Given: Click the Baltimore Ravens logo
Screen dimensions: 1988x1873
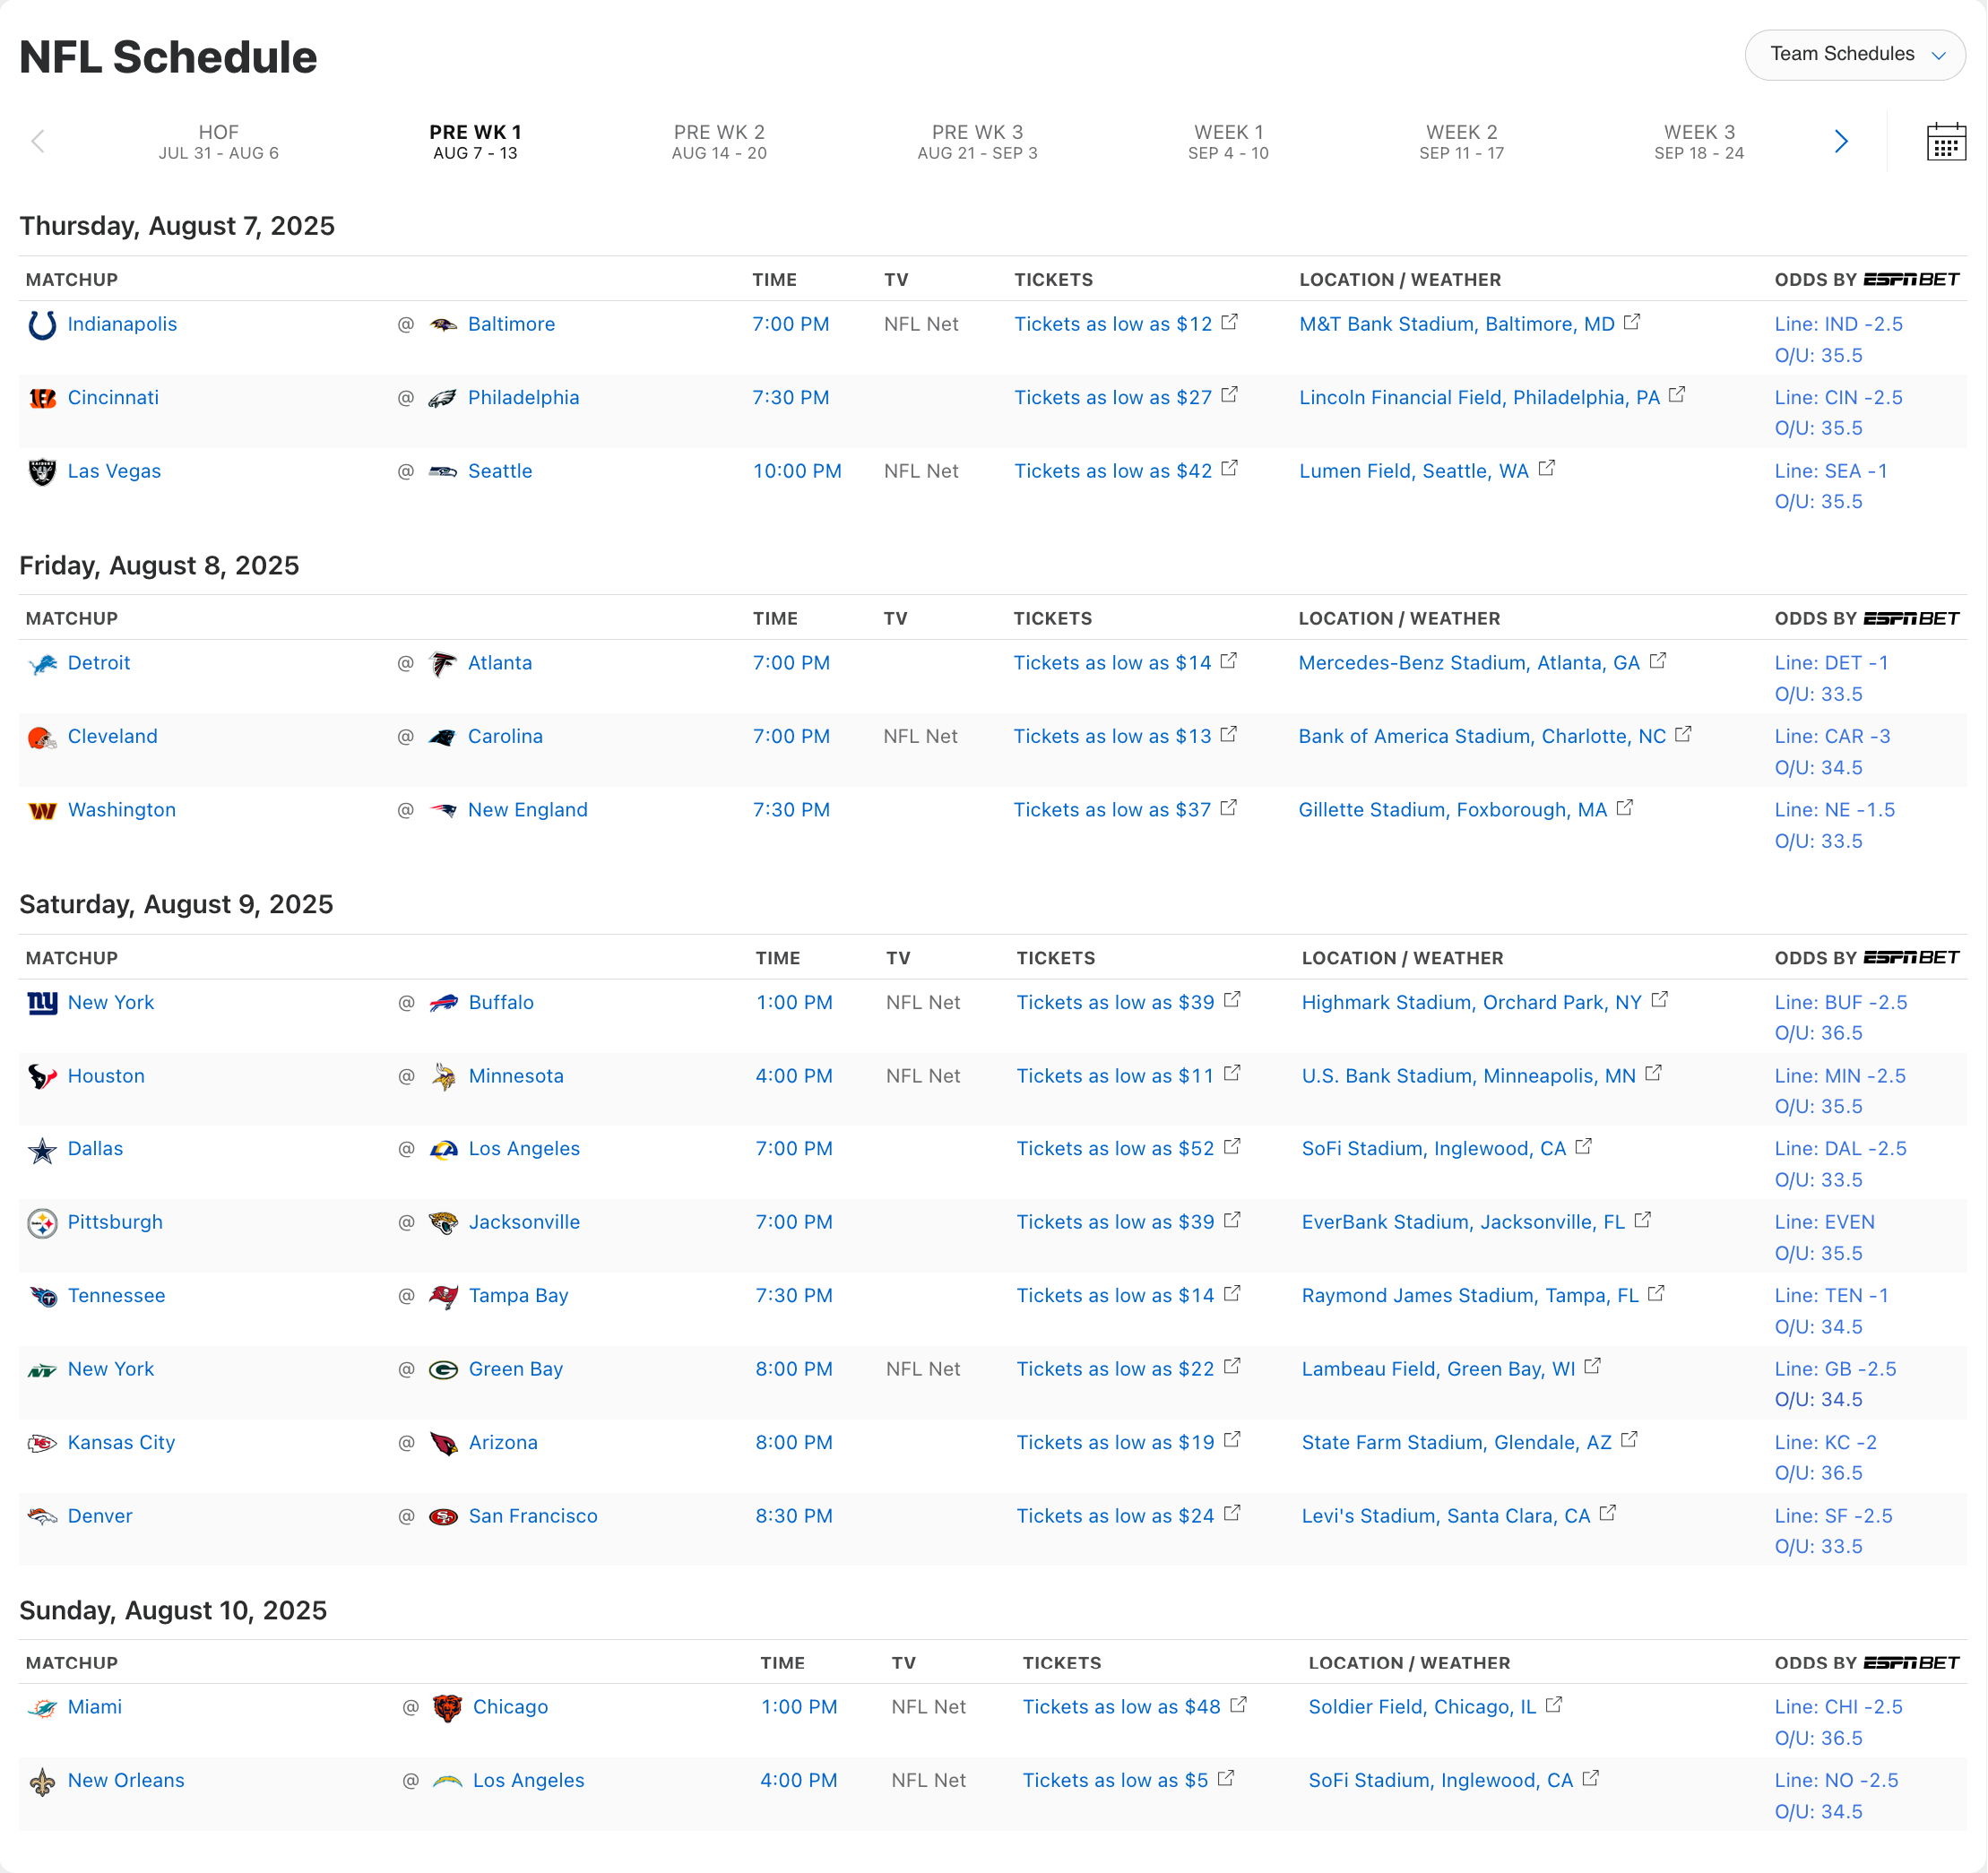Looking at the screenshot, I should [x=443, y=325].
